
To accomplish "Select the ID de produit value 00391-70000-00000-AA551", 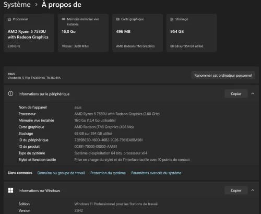I will (x=96, y=147).
